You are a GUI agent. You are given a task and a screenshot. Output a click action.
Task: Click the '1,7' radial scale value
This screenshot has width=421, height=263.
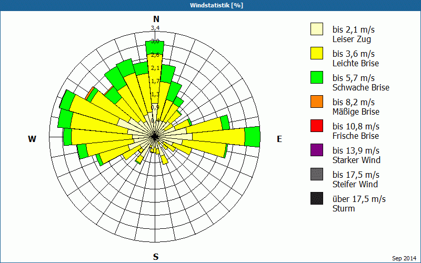155,81
